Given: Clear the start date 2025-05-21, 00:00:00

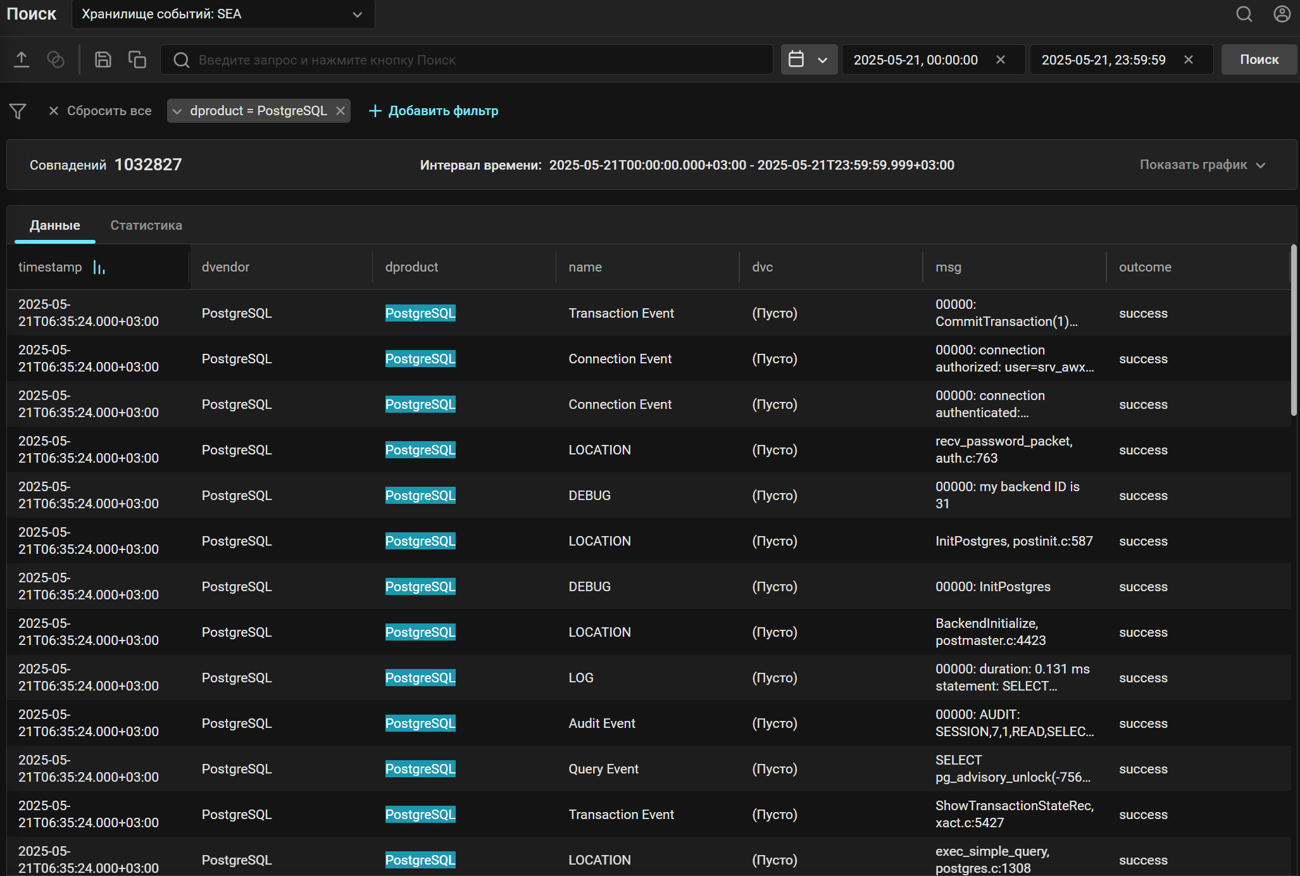Looking at the screenshot, I should [1001, 59].
